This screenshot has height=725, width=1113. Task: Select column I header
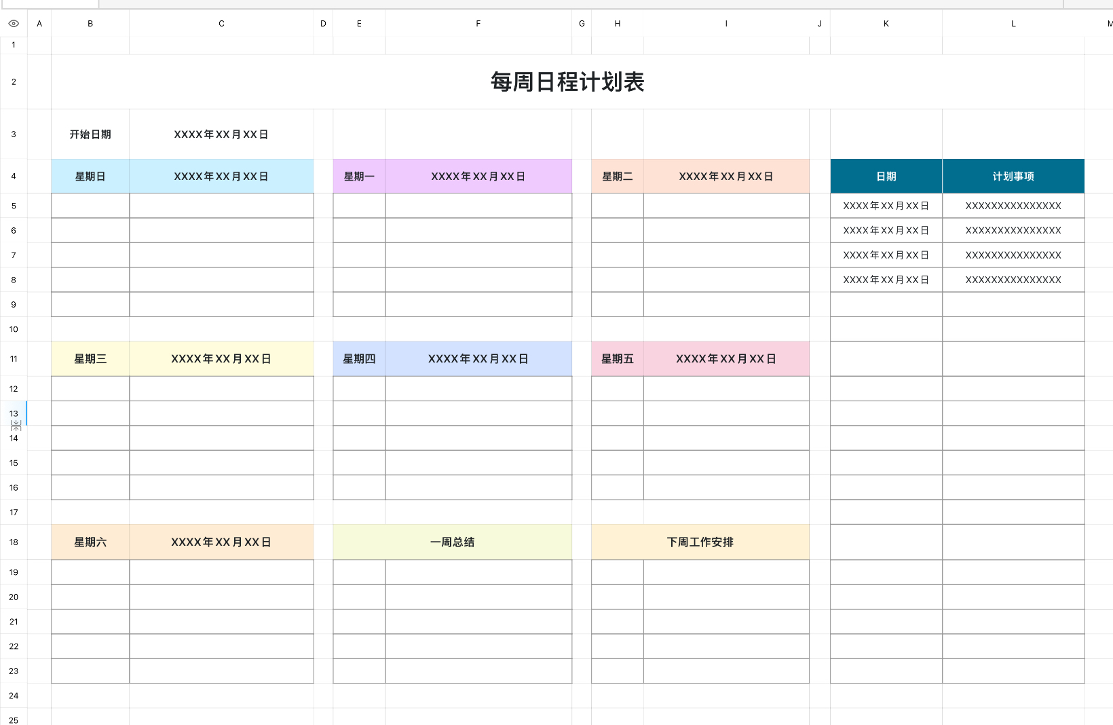click(726, 24)
